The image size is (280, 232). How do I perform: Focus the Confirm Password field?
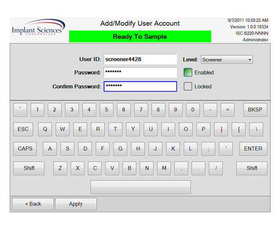coord(140,87)
